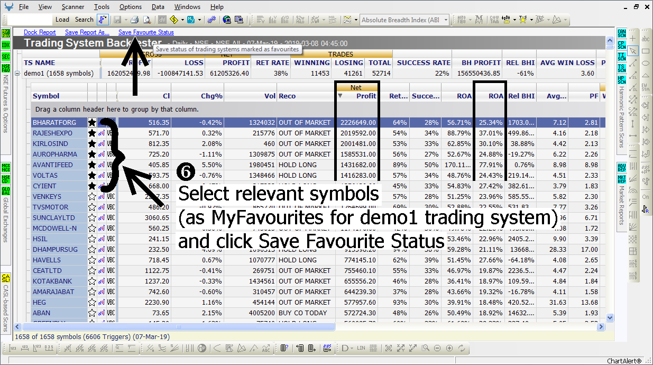Open the Market Reports side tab

pos(621,205)
